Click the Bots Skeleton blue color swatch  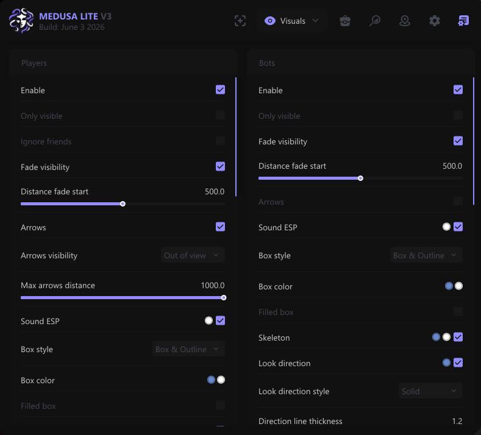click(x=436, y=337)
